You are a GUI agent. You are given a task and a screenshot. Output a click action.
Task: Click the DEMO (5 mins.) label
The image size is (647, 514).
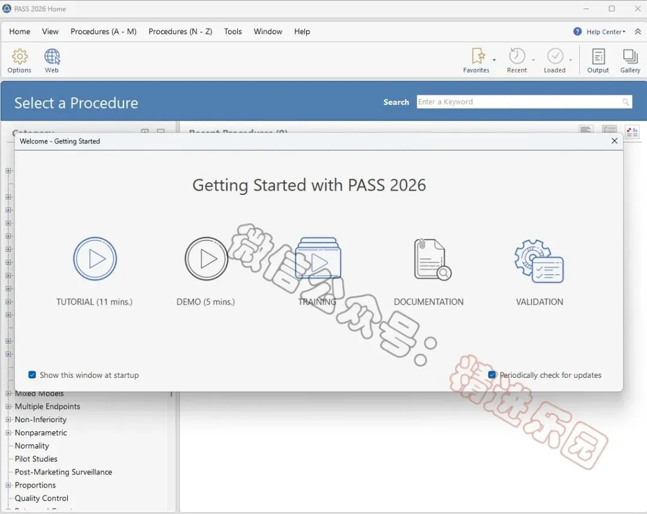[x=205, y=302]
